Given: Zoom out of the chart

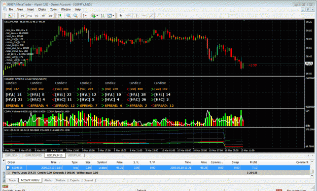Looking at the screenshot, I should point(76,16).
